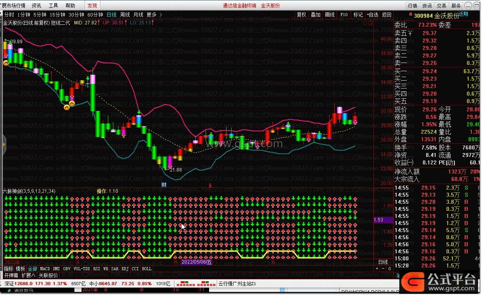Click the 标记 mark button

358,15
